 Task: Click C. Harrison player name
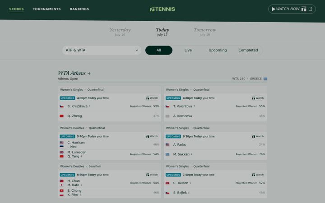[76, 143]
